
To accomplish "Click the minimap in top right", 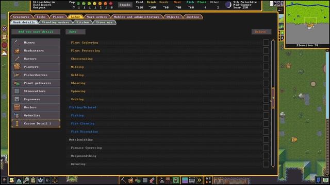I will pos(307,22).
